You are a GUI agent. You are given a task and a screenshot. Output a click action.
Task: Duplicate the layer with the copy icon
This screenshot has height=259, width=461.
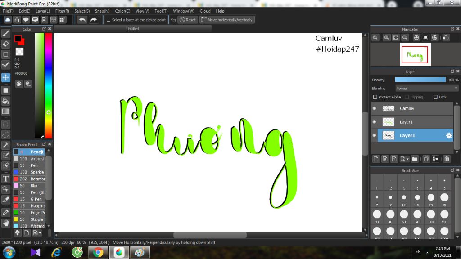[426, 159]
